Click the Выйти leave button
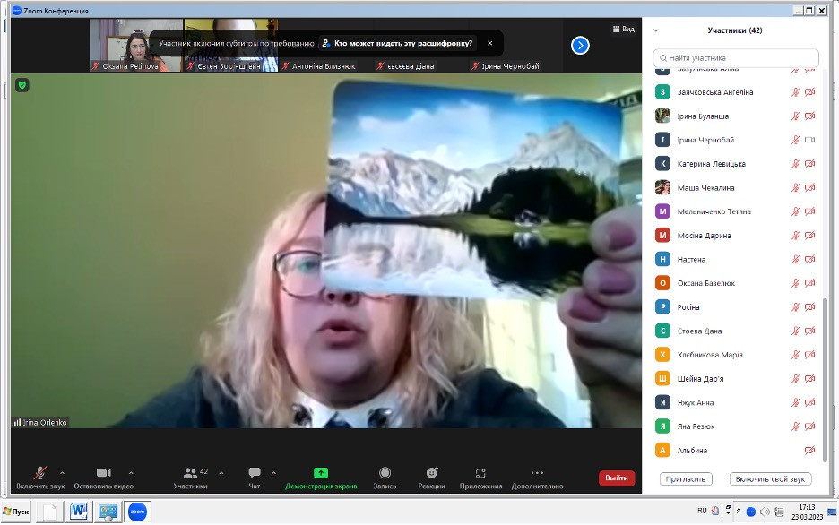 point(617,478)
